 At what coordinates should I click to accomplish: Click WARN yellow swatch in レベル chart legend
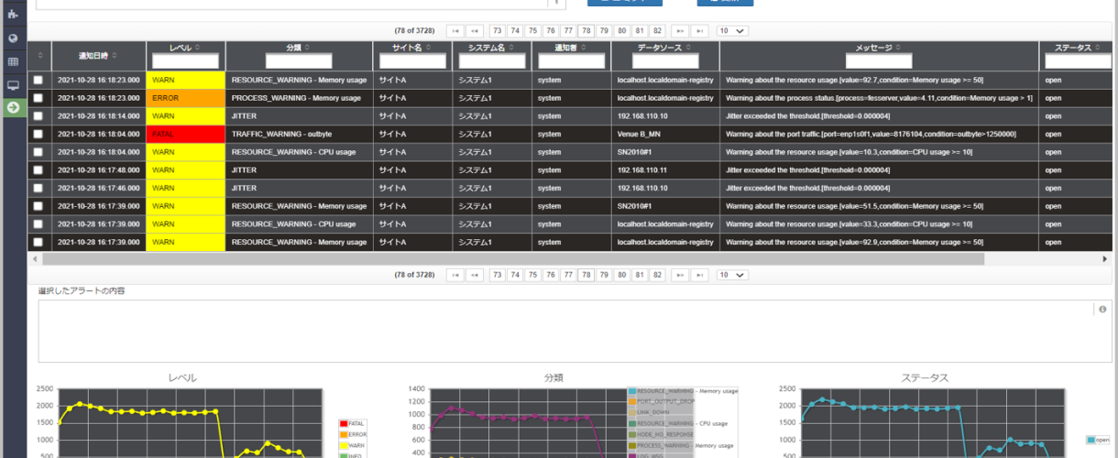click(x=344, y=445)
